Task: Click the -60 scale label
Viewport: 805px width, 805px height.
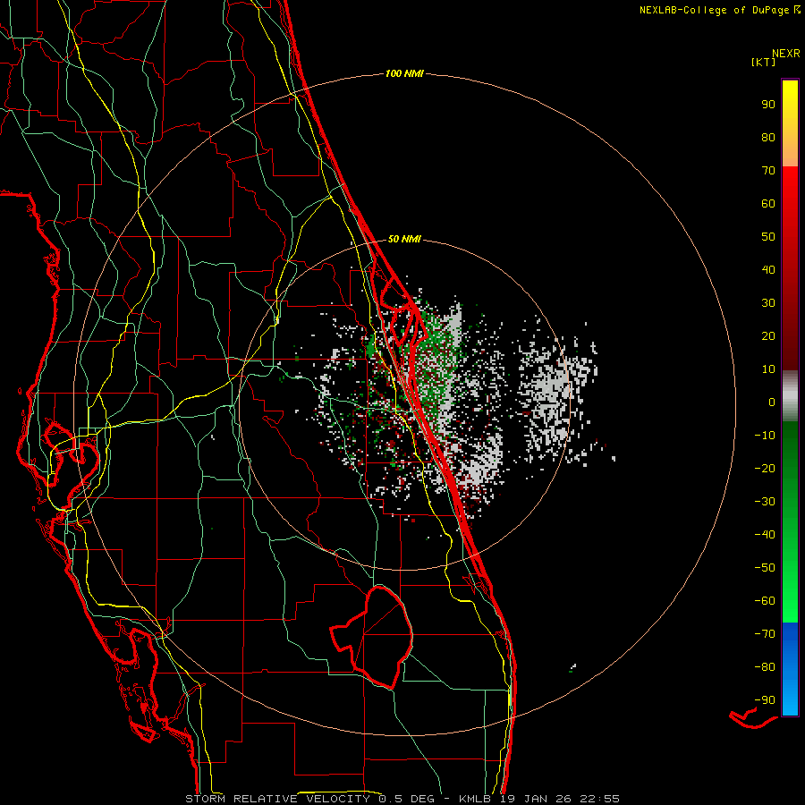Action: click(x=765, y=601)
